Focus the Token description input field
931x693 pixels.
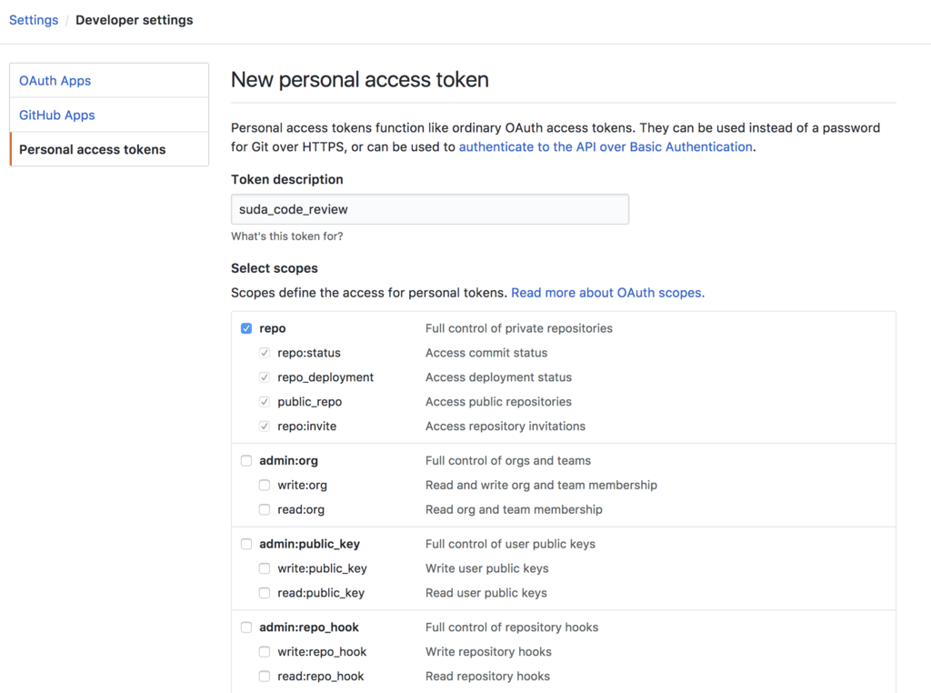pos(429,209)
